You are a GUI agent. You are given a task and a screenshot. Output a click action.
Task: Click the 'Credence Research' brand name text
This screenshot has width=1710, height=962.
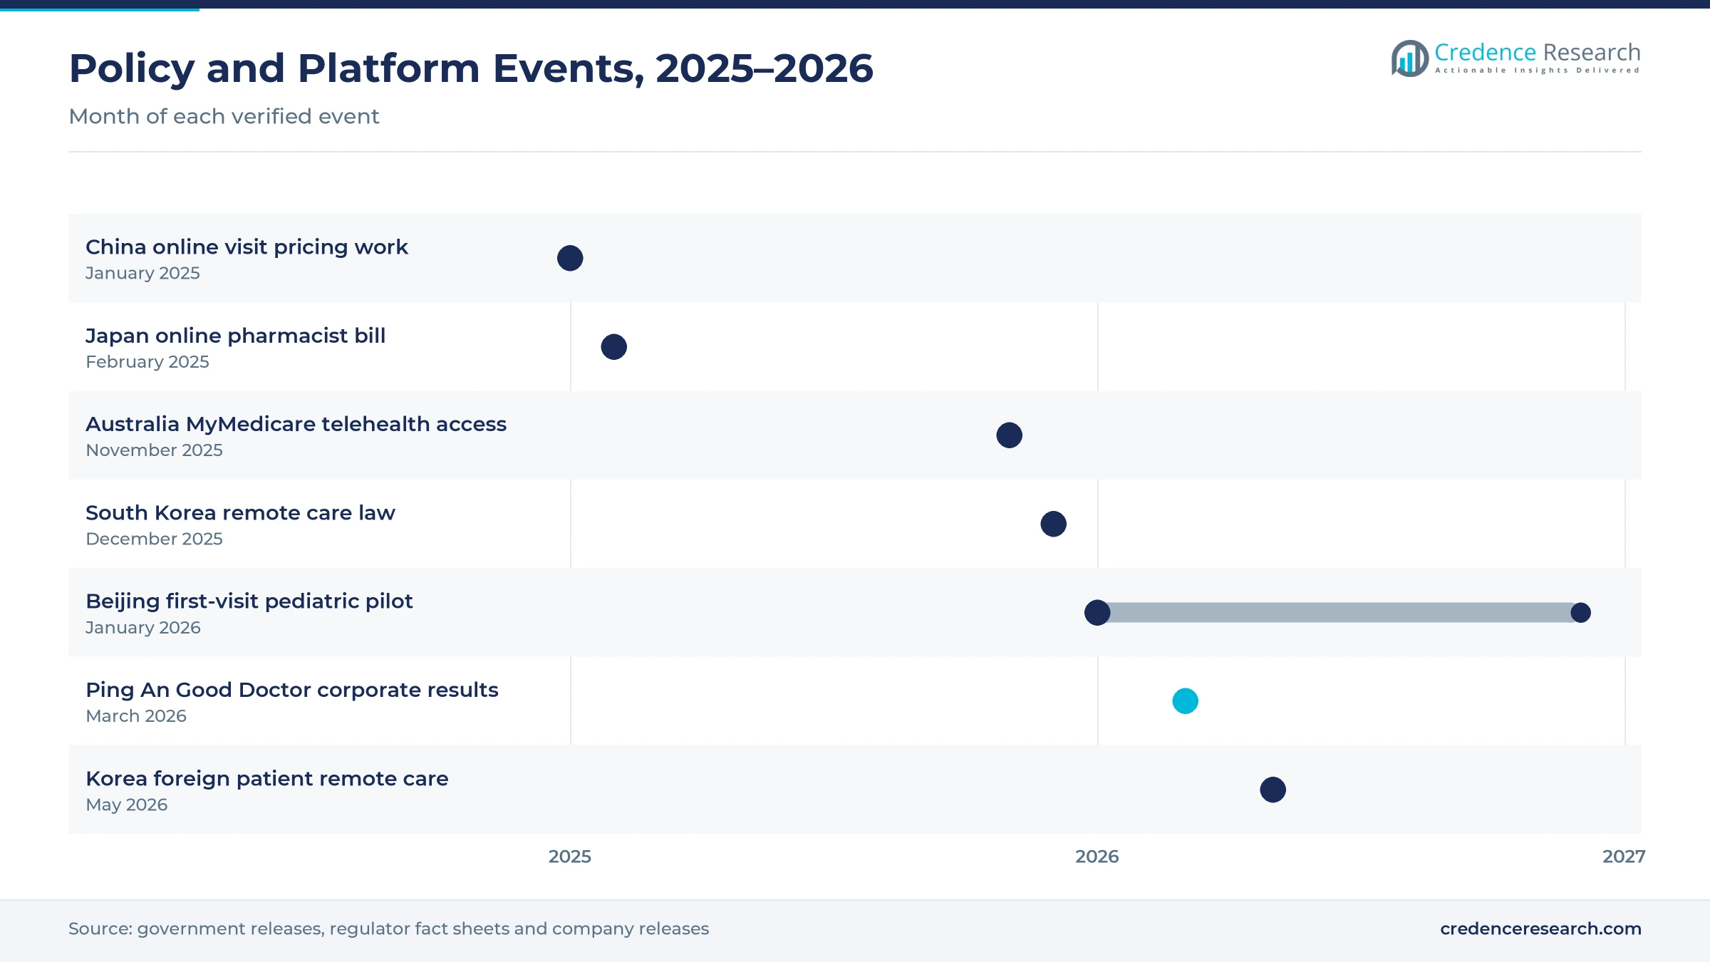tap(1537, 52)
